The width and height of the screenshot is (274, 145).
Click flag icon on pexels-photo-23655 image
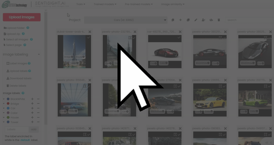tap(220, 86)
